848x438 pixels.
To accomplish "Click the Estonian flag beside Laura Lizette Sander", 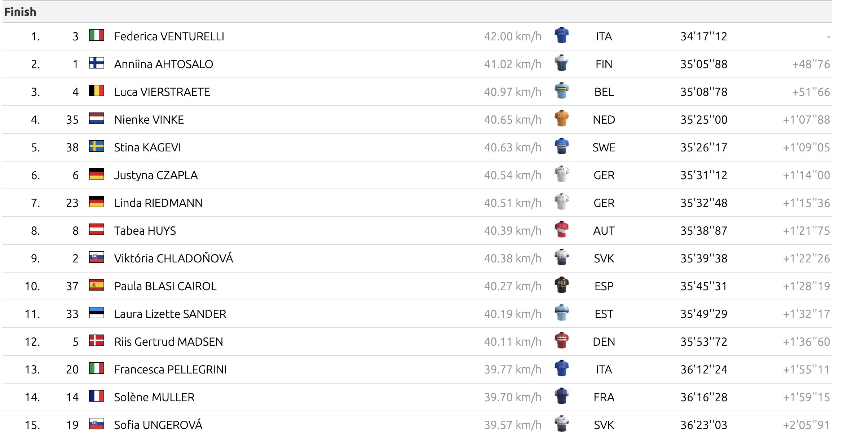I will (x=96, y=313).
